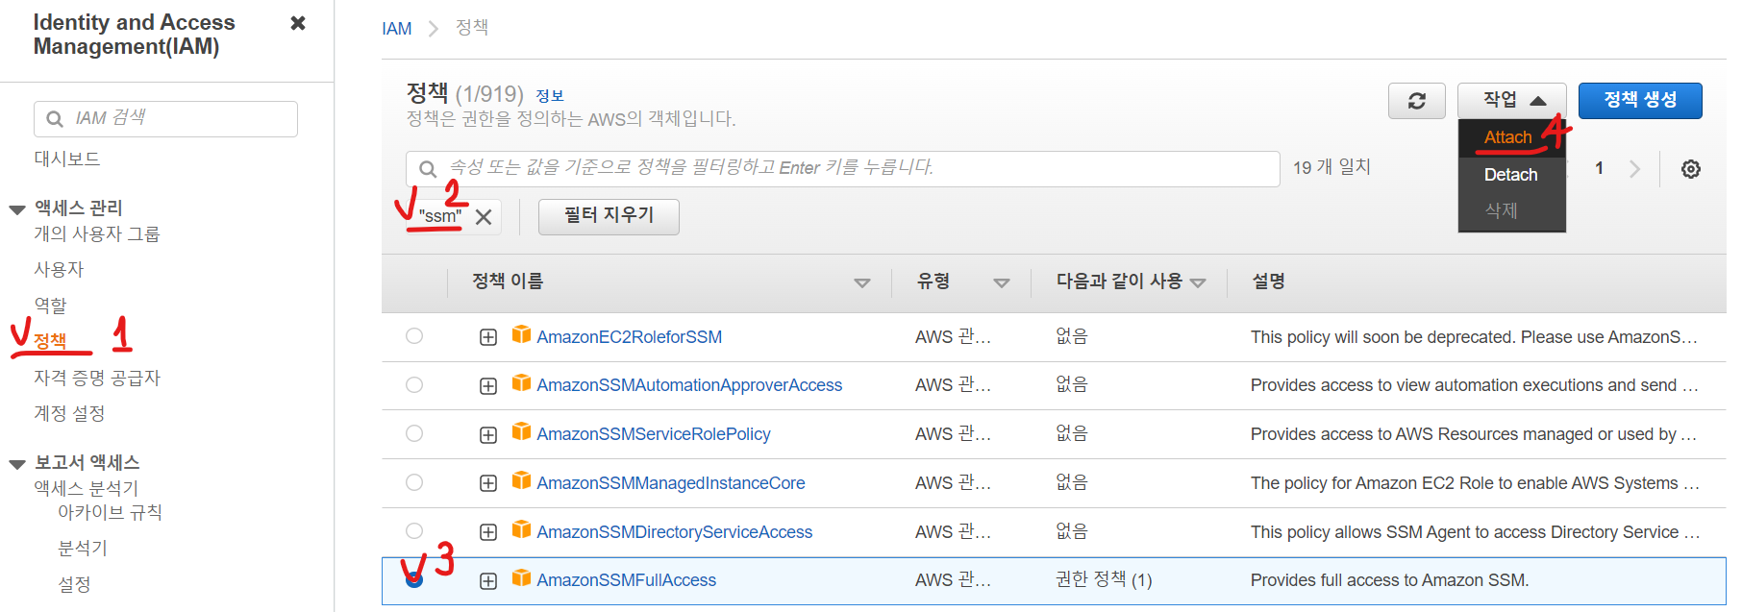Click the policy cube icon for AmazonSSMDirectoryServiceAccess
Image resolution: width=1742 pixels, height=612 pixels.
pyautogui.click(x=521, y=529)
